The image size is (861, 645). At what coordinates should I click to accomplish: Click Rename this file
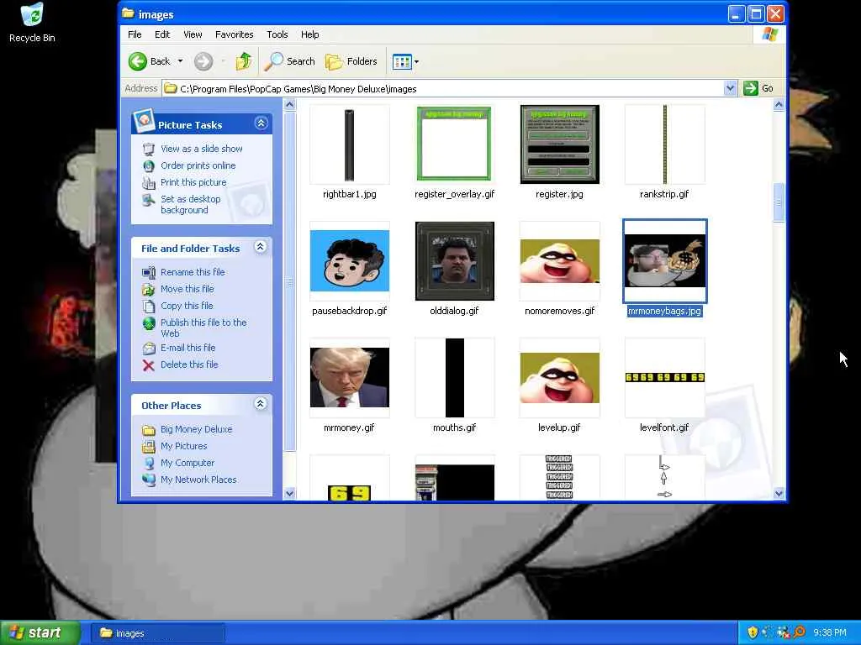[193, 272]
